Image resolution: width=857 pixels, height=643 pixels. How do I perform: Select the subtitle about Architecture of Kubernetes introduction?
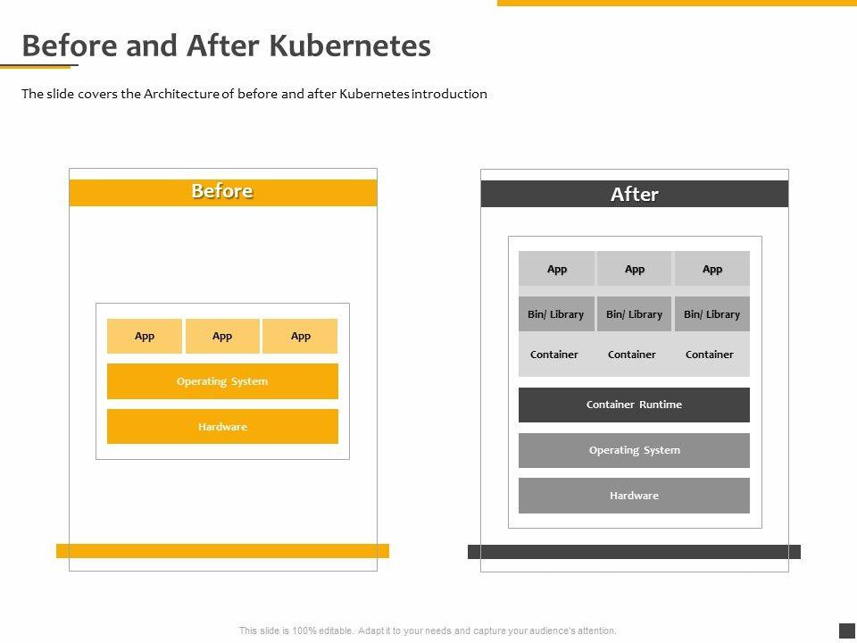(254, 94)
